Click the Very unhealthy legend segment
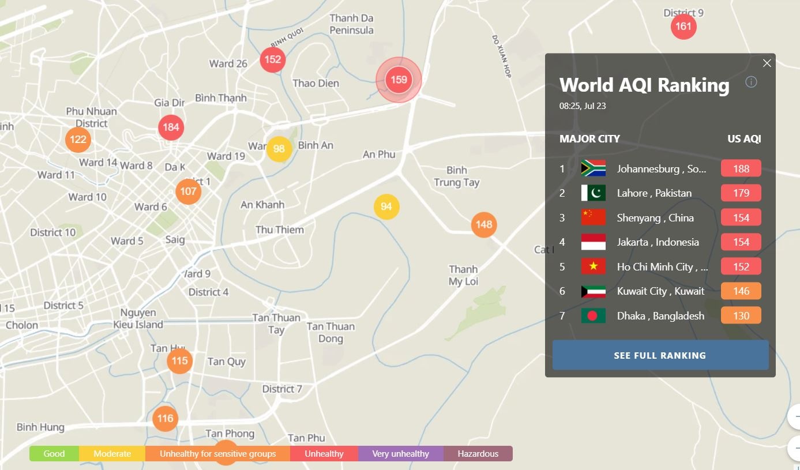Image resolution: width=800 pixels, height=470 pixels. click(x=400, y=454)
